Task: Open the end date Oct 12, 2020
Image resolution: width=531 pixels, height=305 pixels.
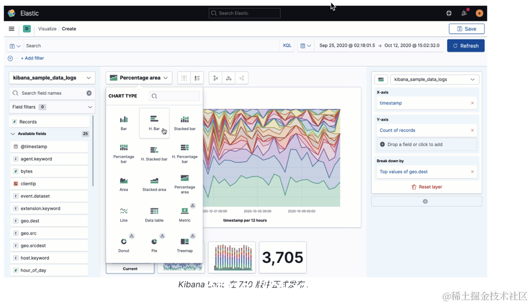Action: (412, 45)
